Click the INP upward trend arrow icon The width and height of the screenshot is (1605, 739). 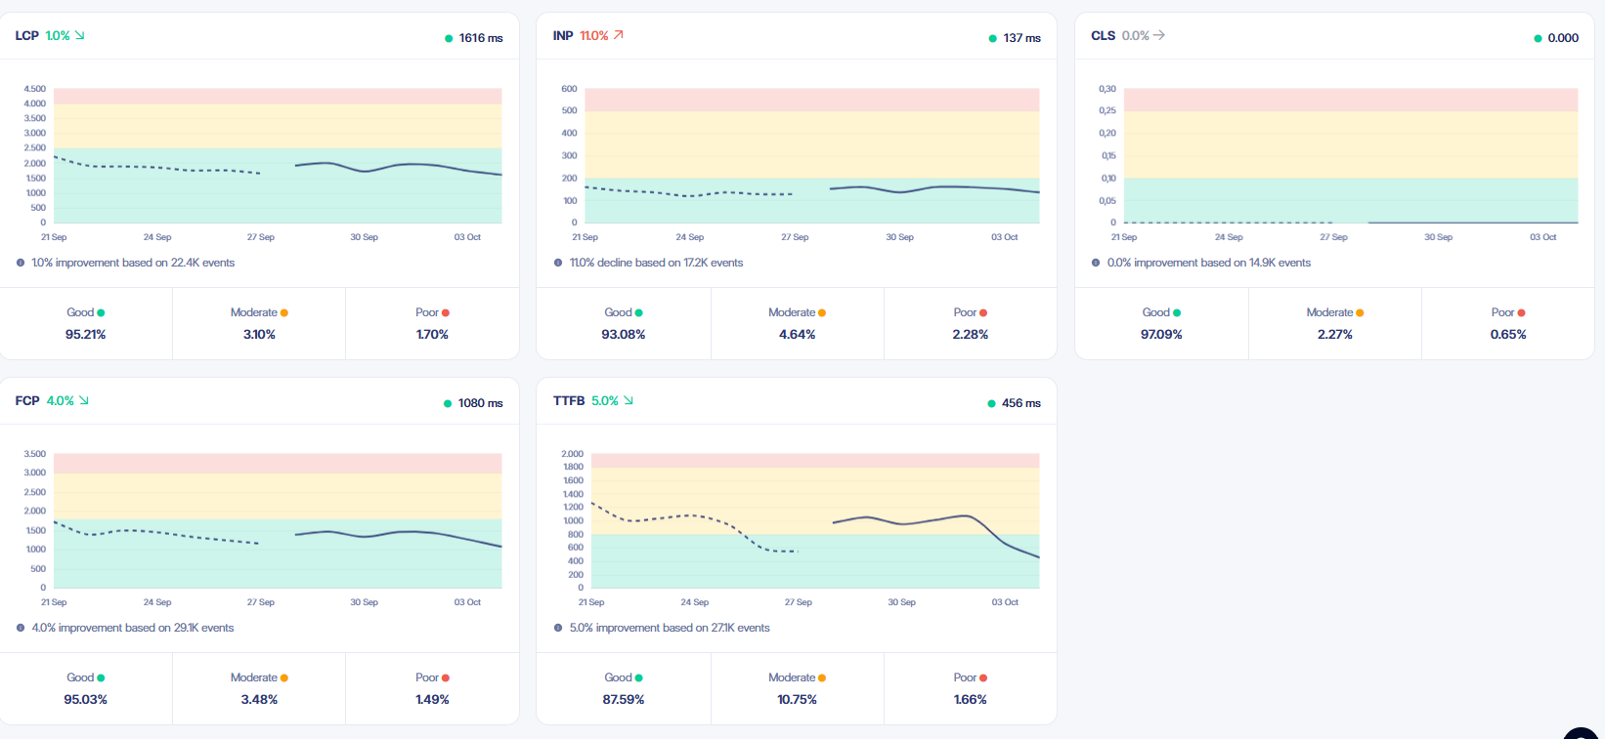click(619, 35)
